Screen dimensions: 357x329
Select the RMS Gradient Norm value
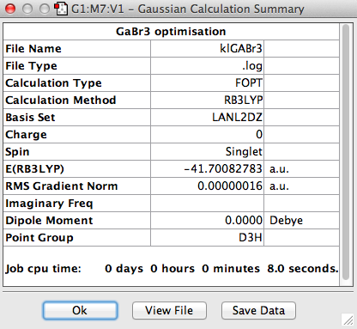pyautogui.click(x=207, y=186)
